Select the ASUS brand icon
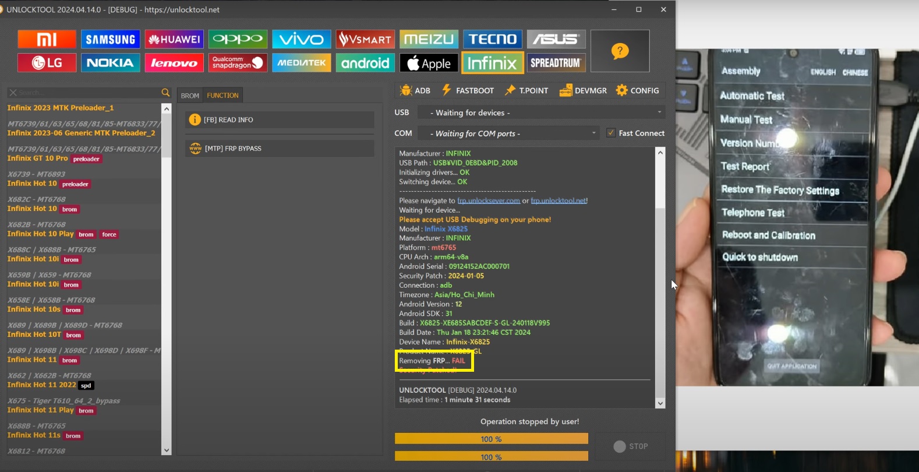Image resolution: width=919 pixels, height=472 pixels. 556,39
